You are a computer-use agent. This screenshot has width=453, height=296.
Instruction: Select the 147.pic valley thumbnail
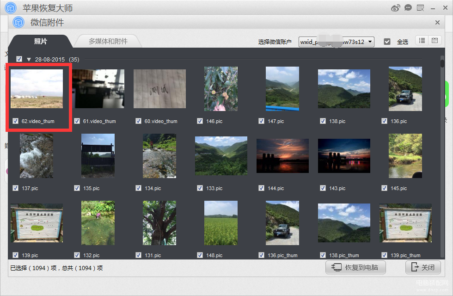(282, 89)
